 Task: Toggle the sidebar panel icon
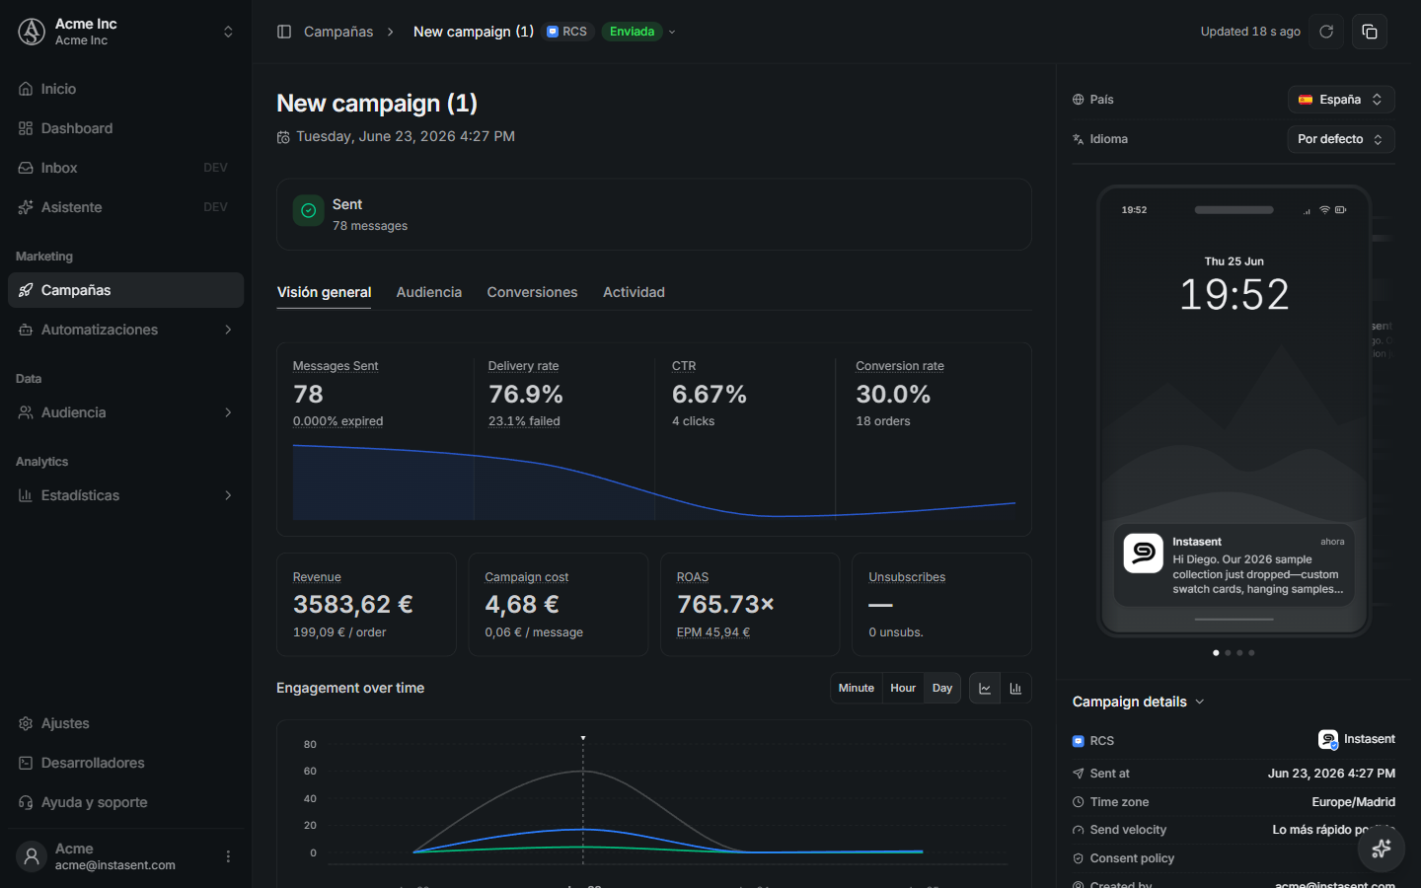point(284,32)
